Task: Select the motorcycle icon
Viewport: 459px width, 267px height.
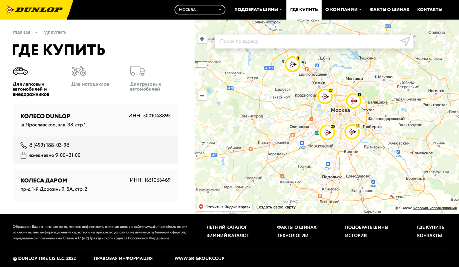Action: [x=79, y=71]
